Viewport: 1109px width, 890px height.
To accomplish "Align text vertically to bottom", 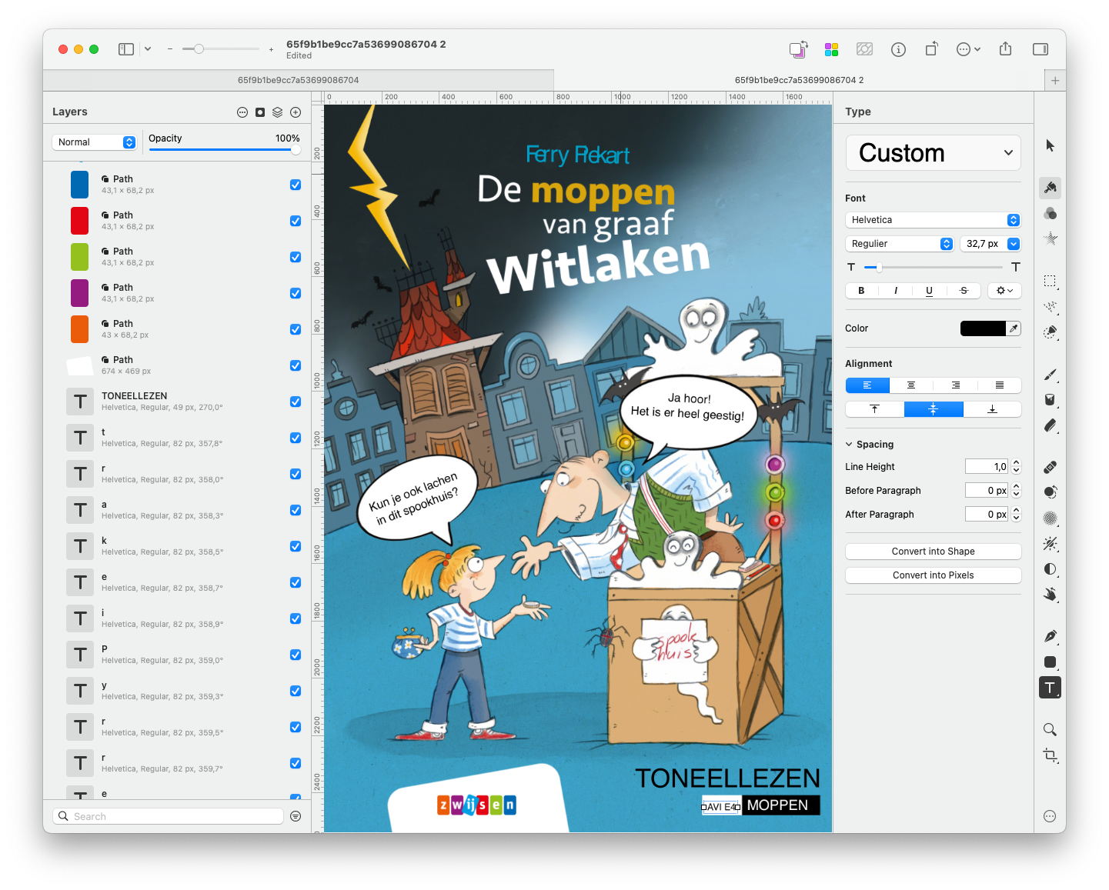I will tap(992, 409).
